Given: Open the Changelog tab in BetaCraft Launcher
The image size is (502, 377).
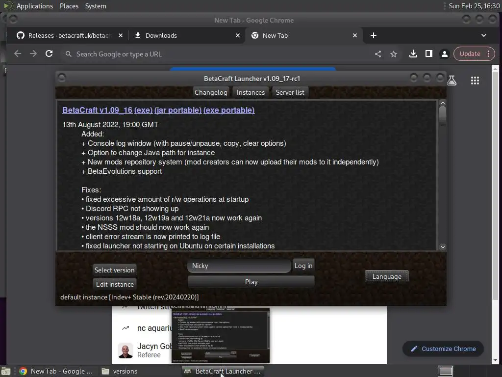Looking at the screenshot, I should pos(211,92).
